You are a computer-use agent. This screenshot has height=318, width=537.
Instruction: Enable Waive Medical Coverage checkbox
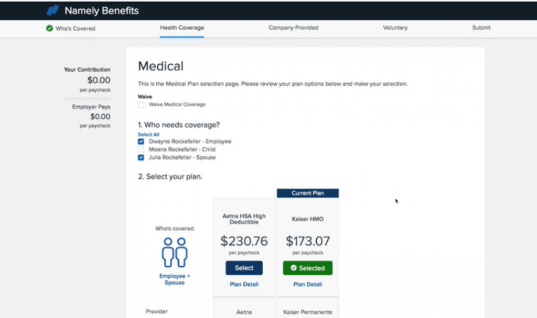(x=141, y=105)
